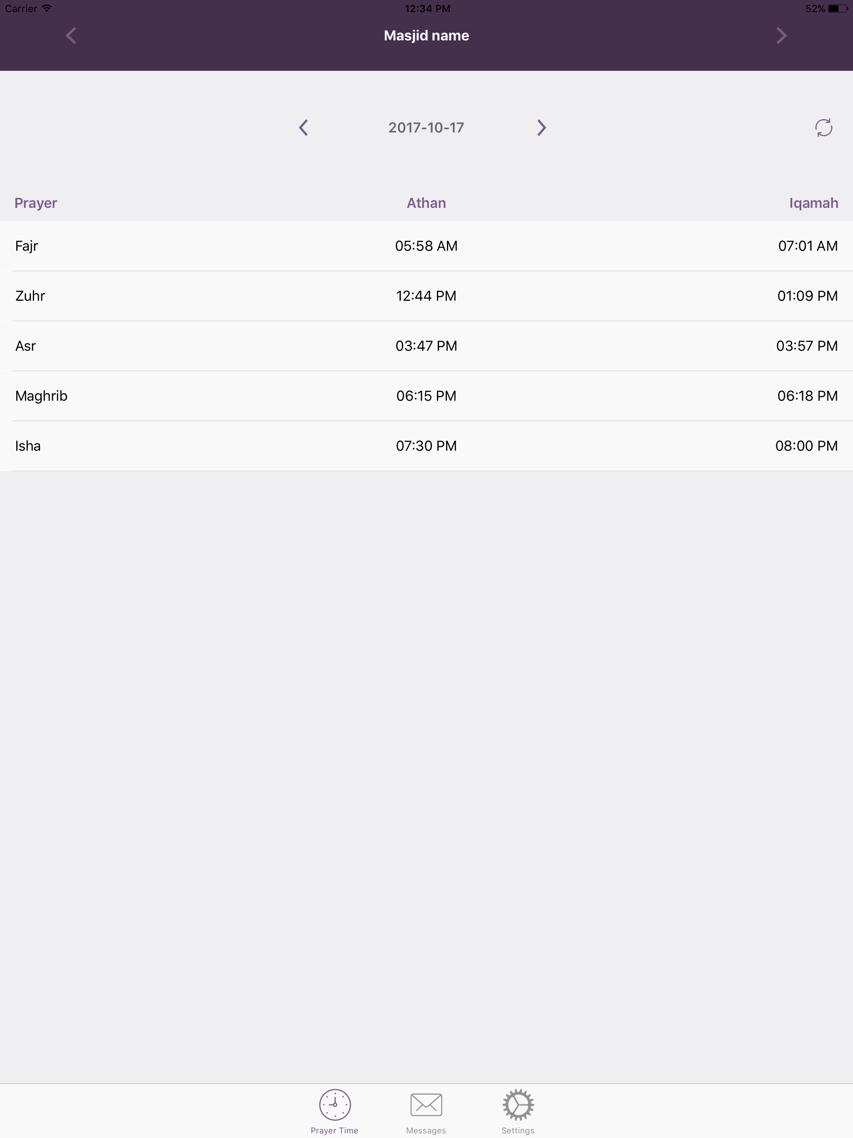
Task: Tap the Athan column header
Action: tap(426, 203)
